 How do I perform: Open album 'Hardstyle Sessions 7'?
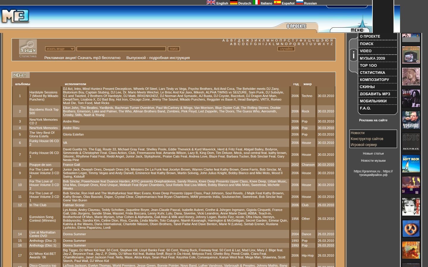[x=44, y=96]
